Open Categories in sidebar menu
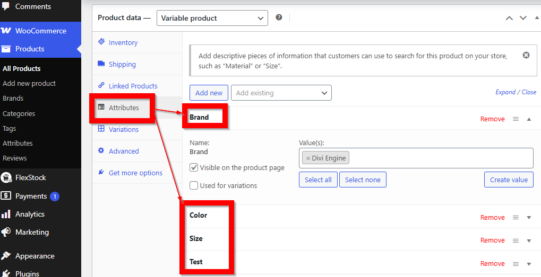 [19, 113]
